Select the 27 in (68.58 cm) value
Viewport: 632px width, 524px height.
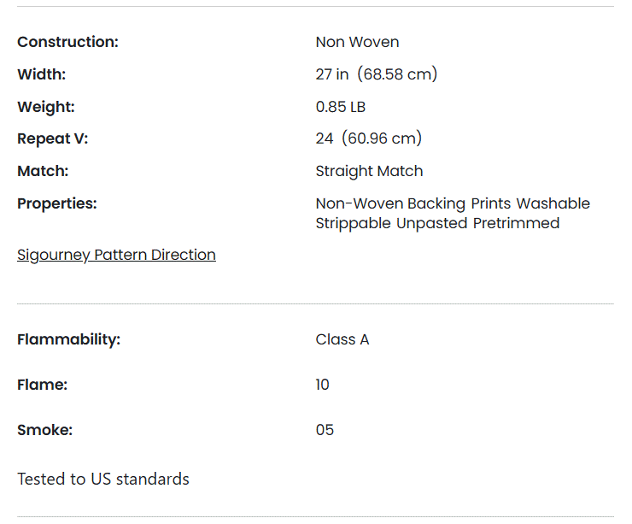point(377,74)
